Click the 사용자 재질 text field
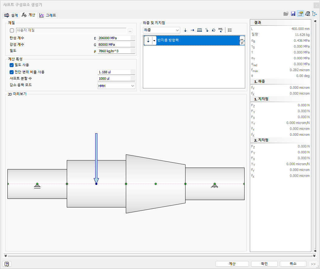 coord(71,30)
